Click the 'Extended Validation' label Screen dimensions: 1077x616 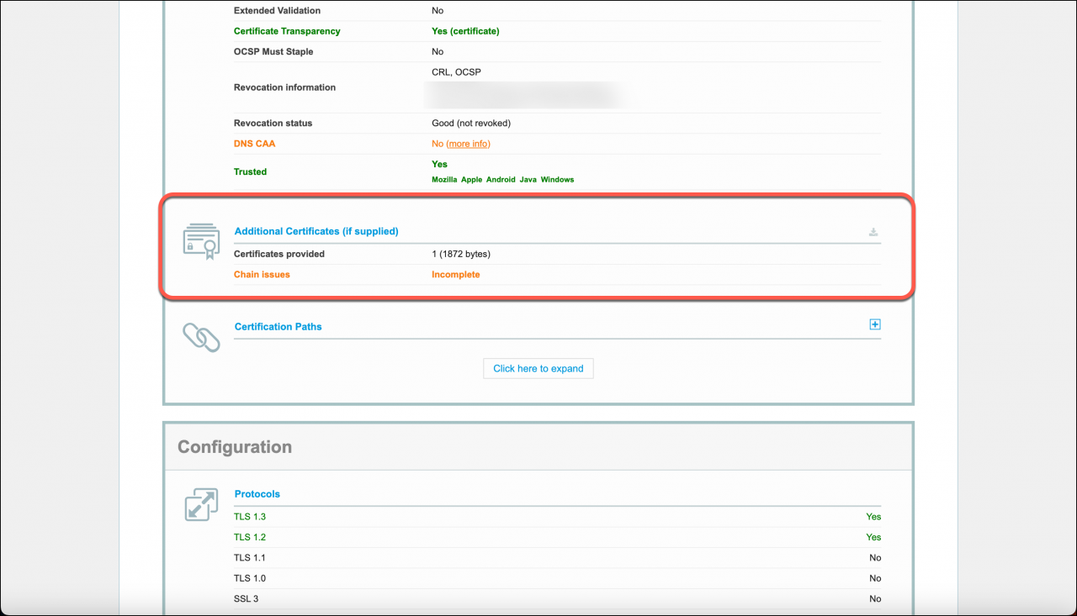click(x=277, y=11)
